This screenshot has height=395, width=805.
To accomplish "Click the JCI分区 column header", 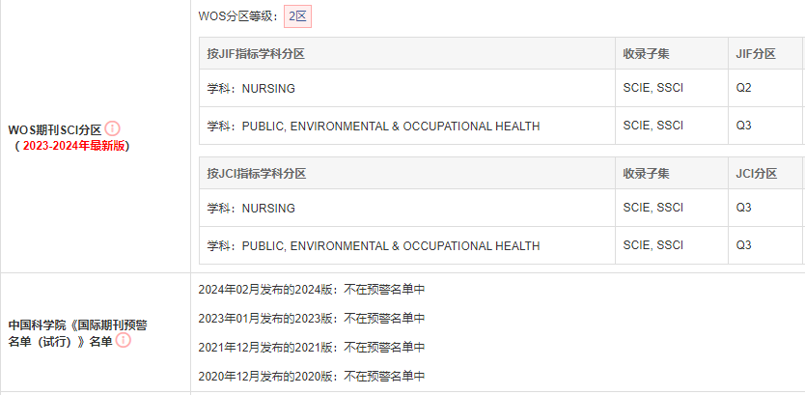I will pos(756,174).
